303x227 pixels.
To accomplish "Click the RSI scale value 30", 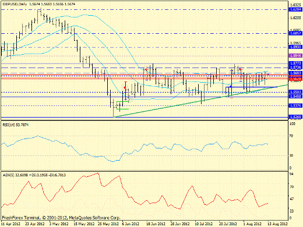I will [x=291, y=155].
